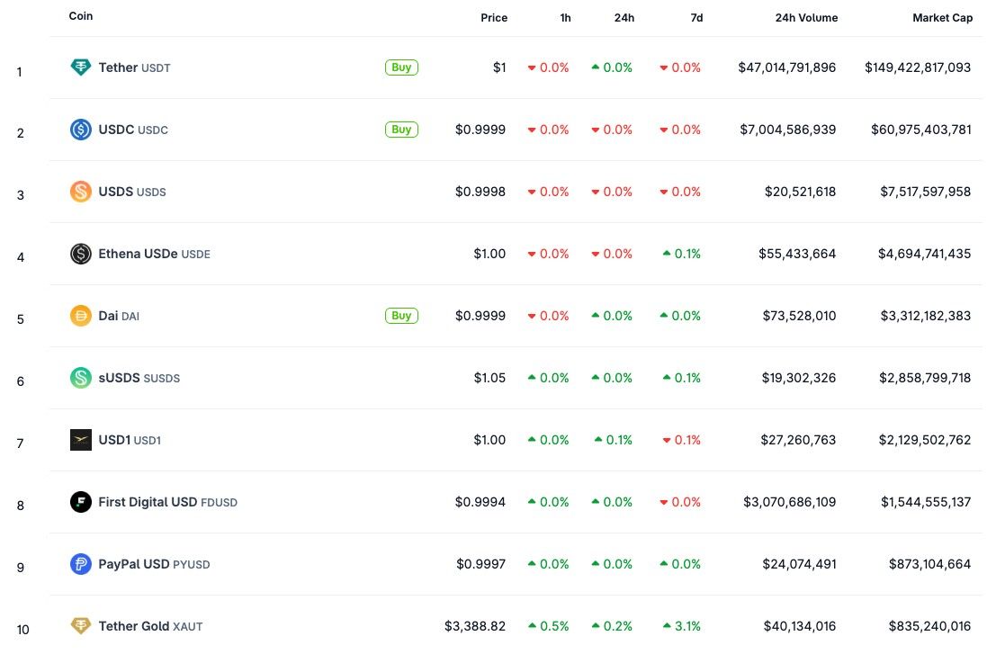Select Tether market cap $149,422,817,093

click(917, 67)
